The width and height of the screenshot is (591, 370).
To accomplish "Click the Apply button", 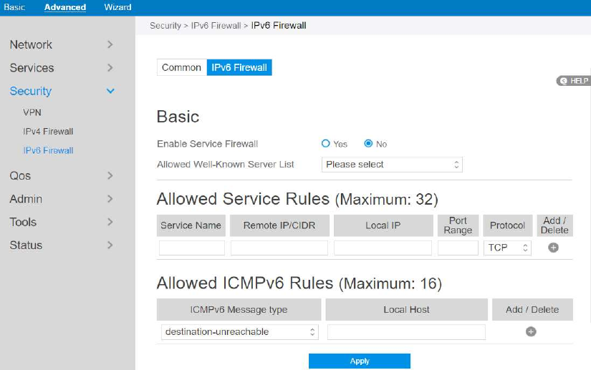I will click(359, 361).
